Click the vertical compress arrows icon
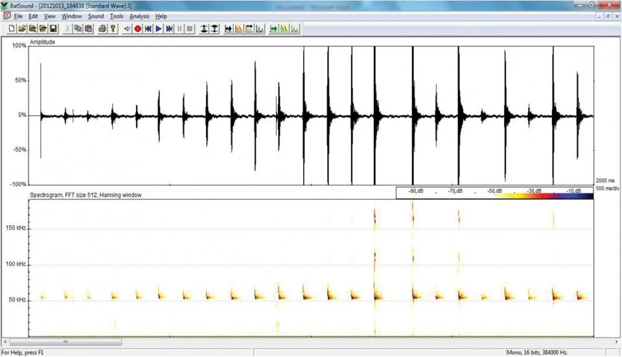622x357 pixels. (x=214, y=28)
